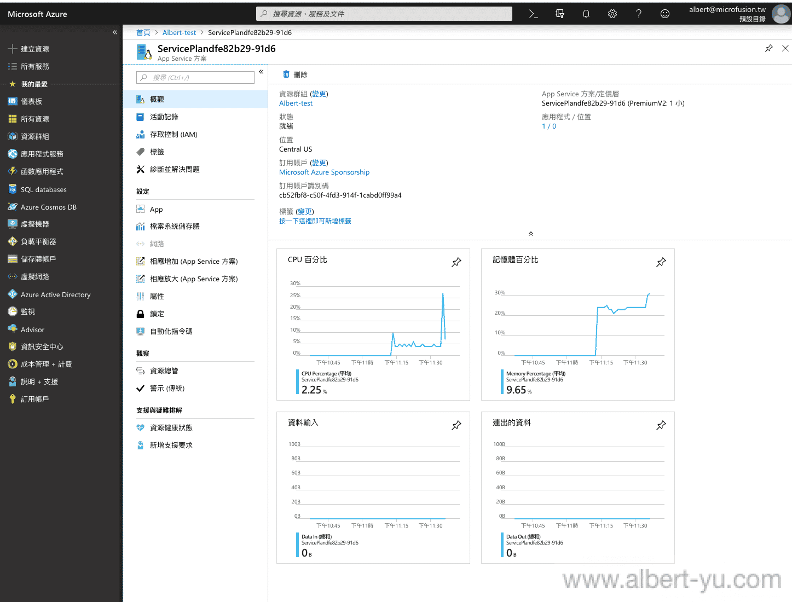Open 警示 (傳統) menu item
Image resolution: width=792 pixels, height=602 pixels.
tap(195, 388)
